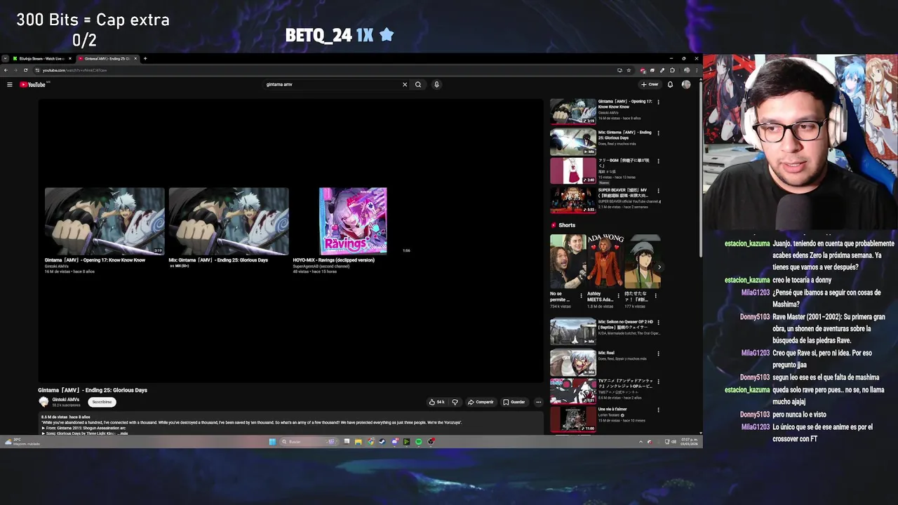Screen dimensions: 898x505
Task: Open the Windows Start menu
Action: [x=272, y=442]
